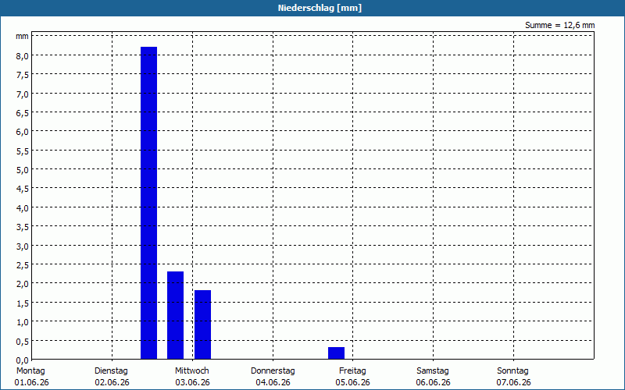Screen dimensions: 625x390
Task: Click the date '06.06.26'
Action: tap(434, 382)
